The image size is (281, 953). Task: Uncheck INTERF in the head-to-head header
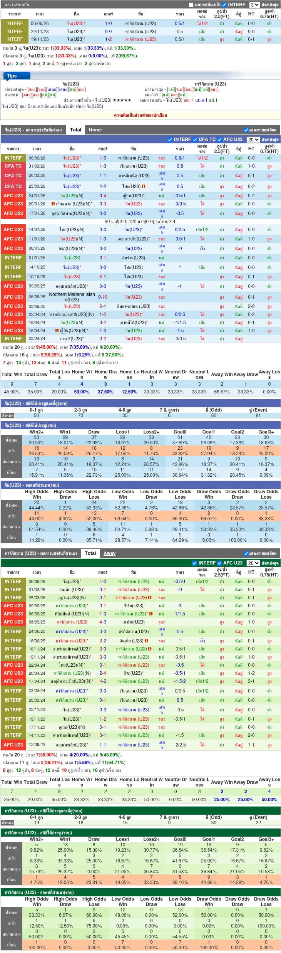[x=224, y=5]
